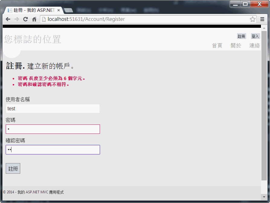270x203 pixels.
Task: Close the 註冊 - 我的 ASP.NET tab
Action: point(59,10)
